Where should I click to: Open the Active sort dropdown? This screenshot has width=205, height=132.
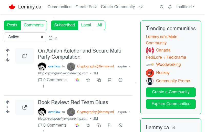pos(25,37)
